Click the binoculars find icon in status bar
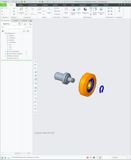Viewport: 131px width, 160px height. click(x=94, y=158)
